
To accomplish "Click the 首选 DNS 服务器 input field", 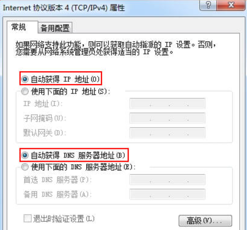I will pyautogui.click(x=167, y=179).
